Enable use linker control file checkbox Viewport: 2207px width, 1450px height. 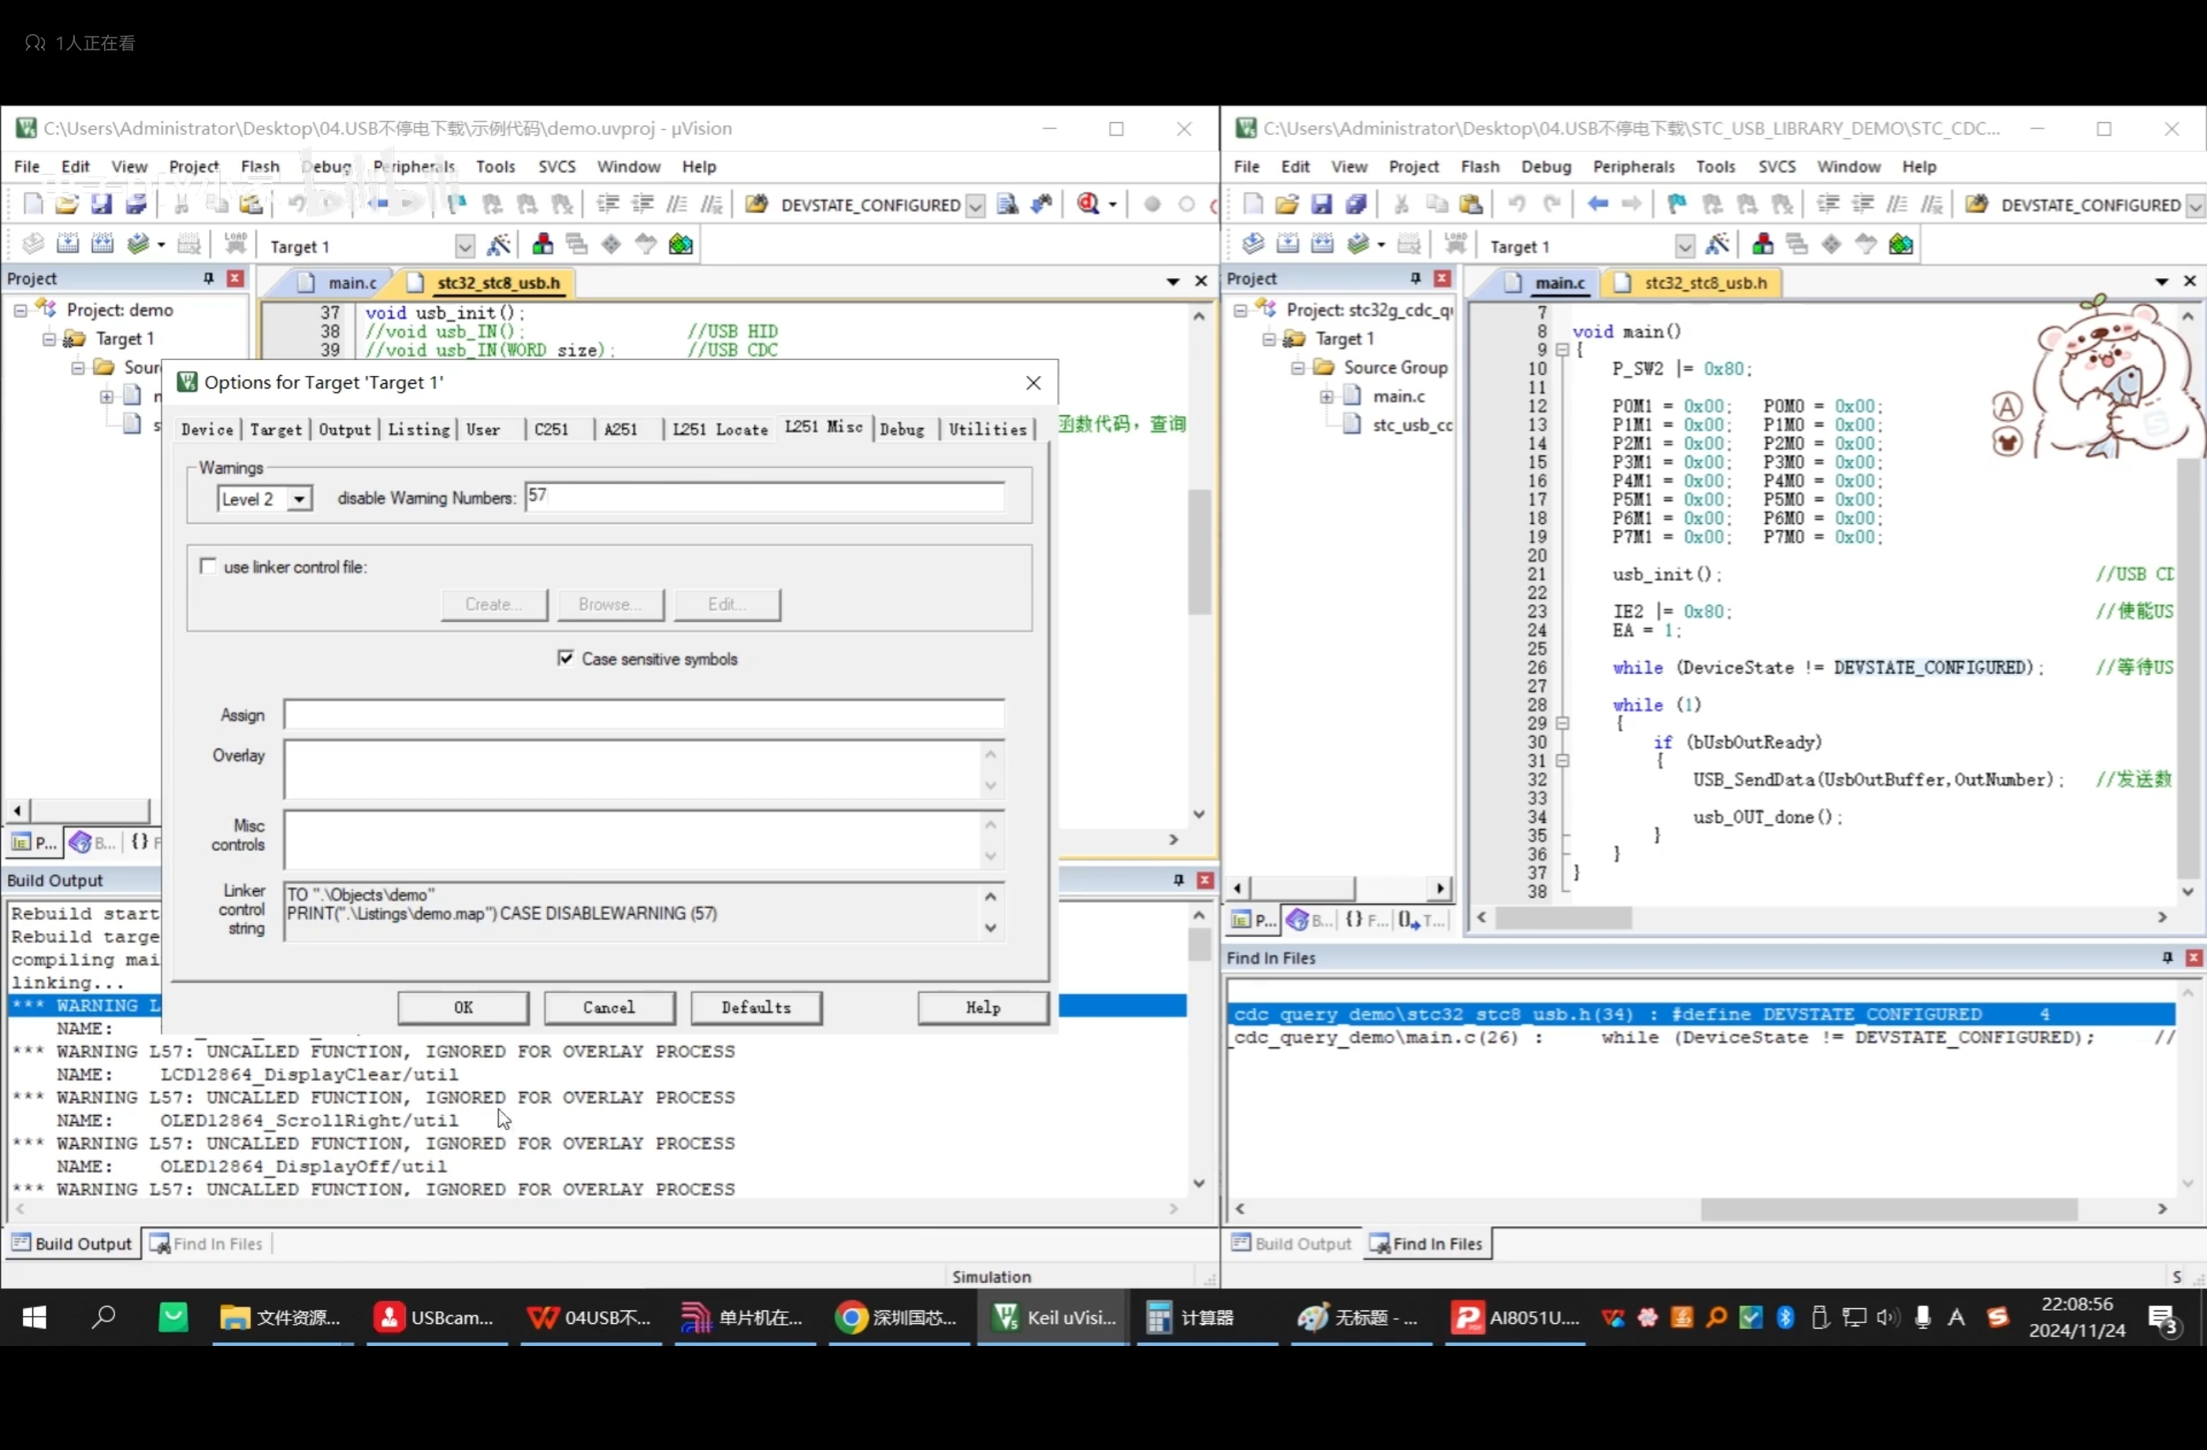(x=208, y=567)
